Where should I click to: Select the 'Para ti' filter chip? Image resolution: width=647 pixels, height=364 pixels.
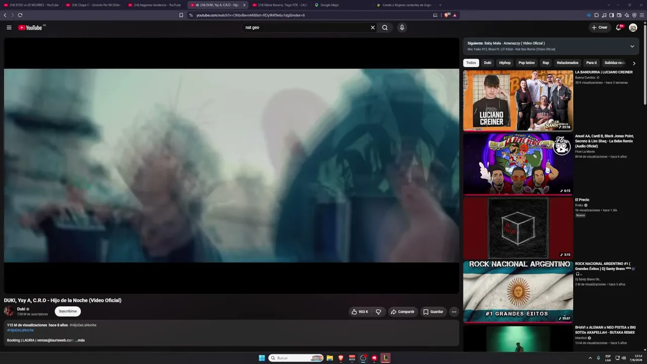(591, 63)
